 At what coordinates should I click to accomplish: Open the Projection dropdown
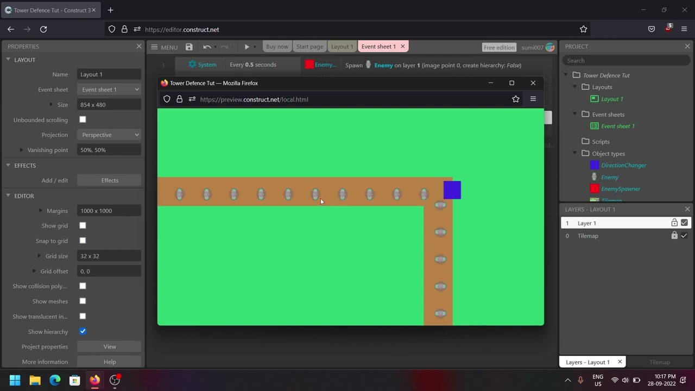(x=109, y=135)
